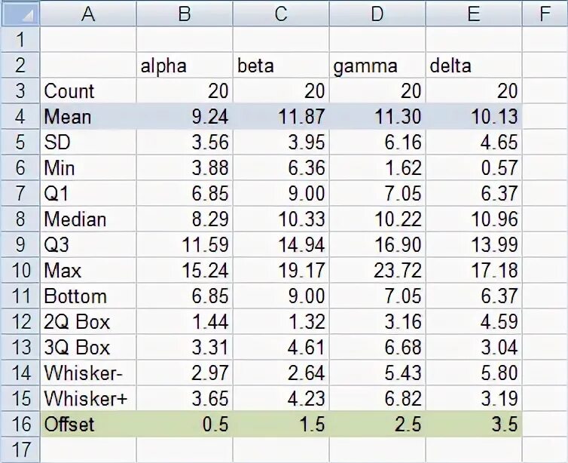Click row 4 header
568x463 pixels.
pyautogui.click(x=20, y=117)
